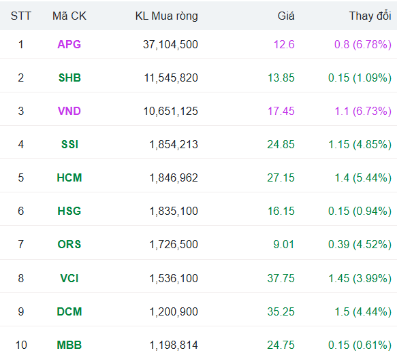The image size is (397, 357).
Task: Open the MBB stock code link
Action: click(x=69, y=345)
